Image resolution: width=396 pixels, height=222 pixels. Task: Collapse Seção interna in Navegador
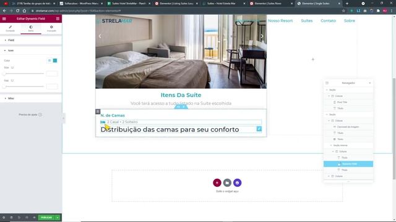[331, 146]
